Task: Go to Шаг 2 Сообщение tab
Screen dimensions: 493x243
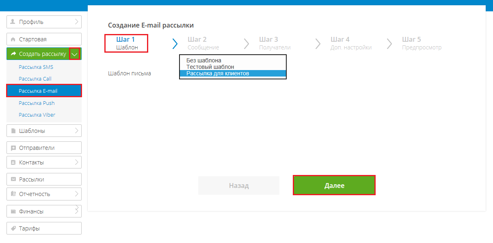Action: point(203,43)
